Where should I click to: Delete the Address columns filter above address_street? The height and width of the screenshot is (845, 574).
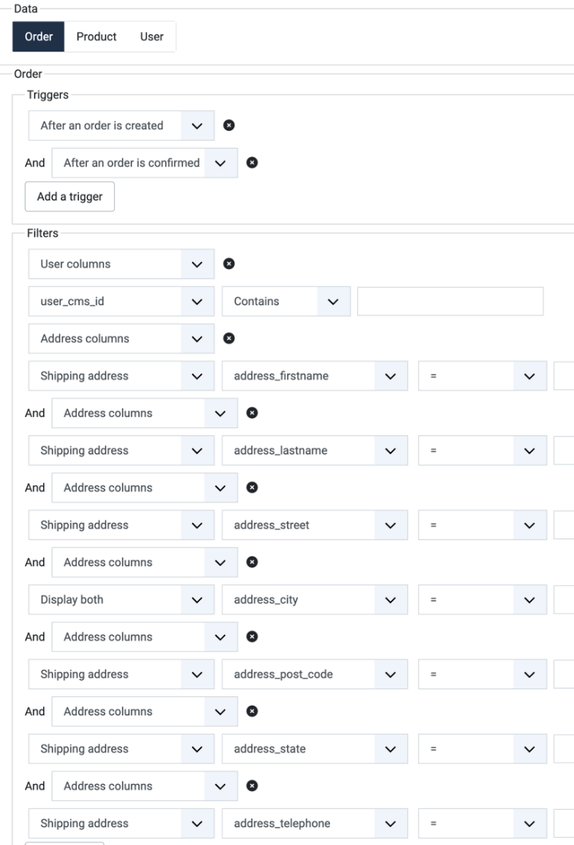click(x=252, y=487)
